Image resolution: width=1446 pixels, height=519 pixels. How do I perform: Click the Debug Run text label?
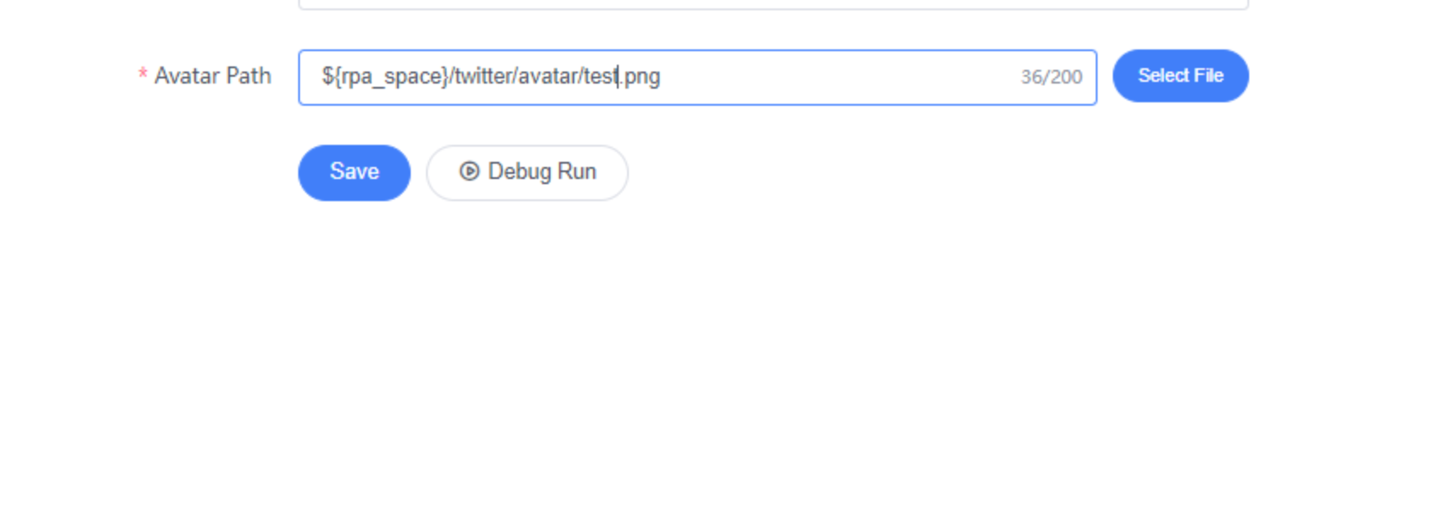(542, 172)
